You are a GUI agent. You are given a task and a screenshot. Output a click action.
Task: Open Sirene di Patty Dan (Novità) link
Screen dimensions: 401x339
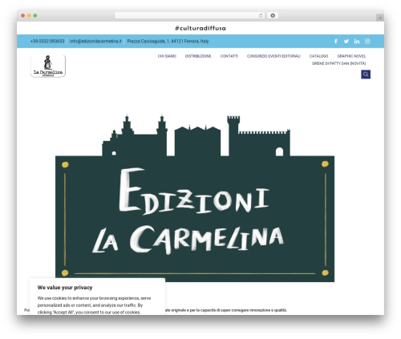[338, 63]
